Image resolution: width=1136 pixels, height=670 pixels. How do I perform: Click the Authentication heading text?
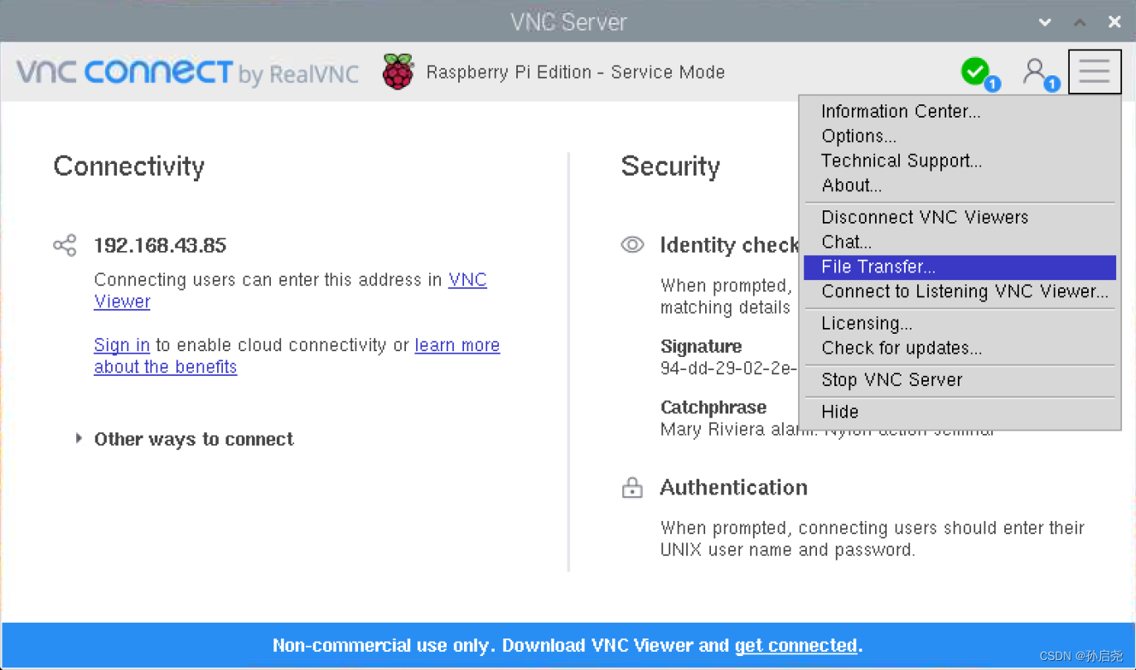pos(733,488)
